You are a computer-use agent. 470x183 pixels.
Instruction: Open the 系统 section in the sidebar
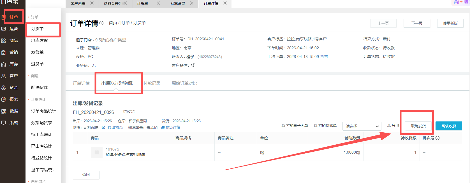click(x=10, y=123)
